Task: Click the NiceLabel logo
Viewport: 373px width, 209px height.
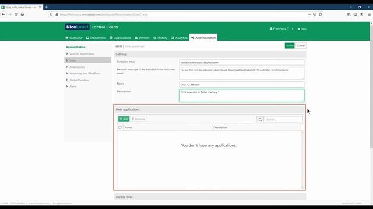Action: (x=78, y=27)
